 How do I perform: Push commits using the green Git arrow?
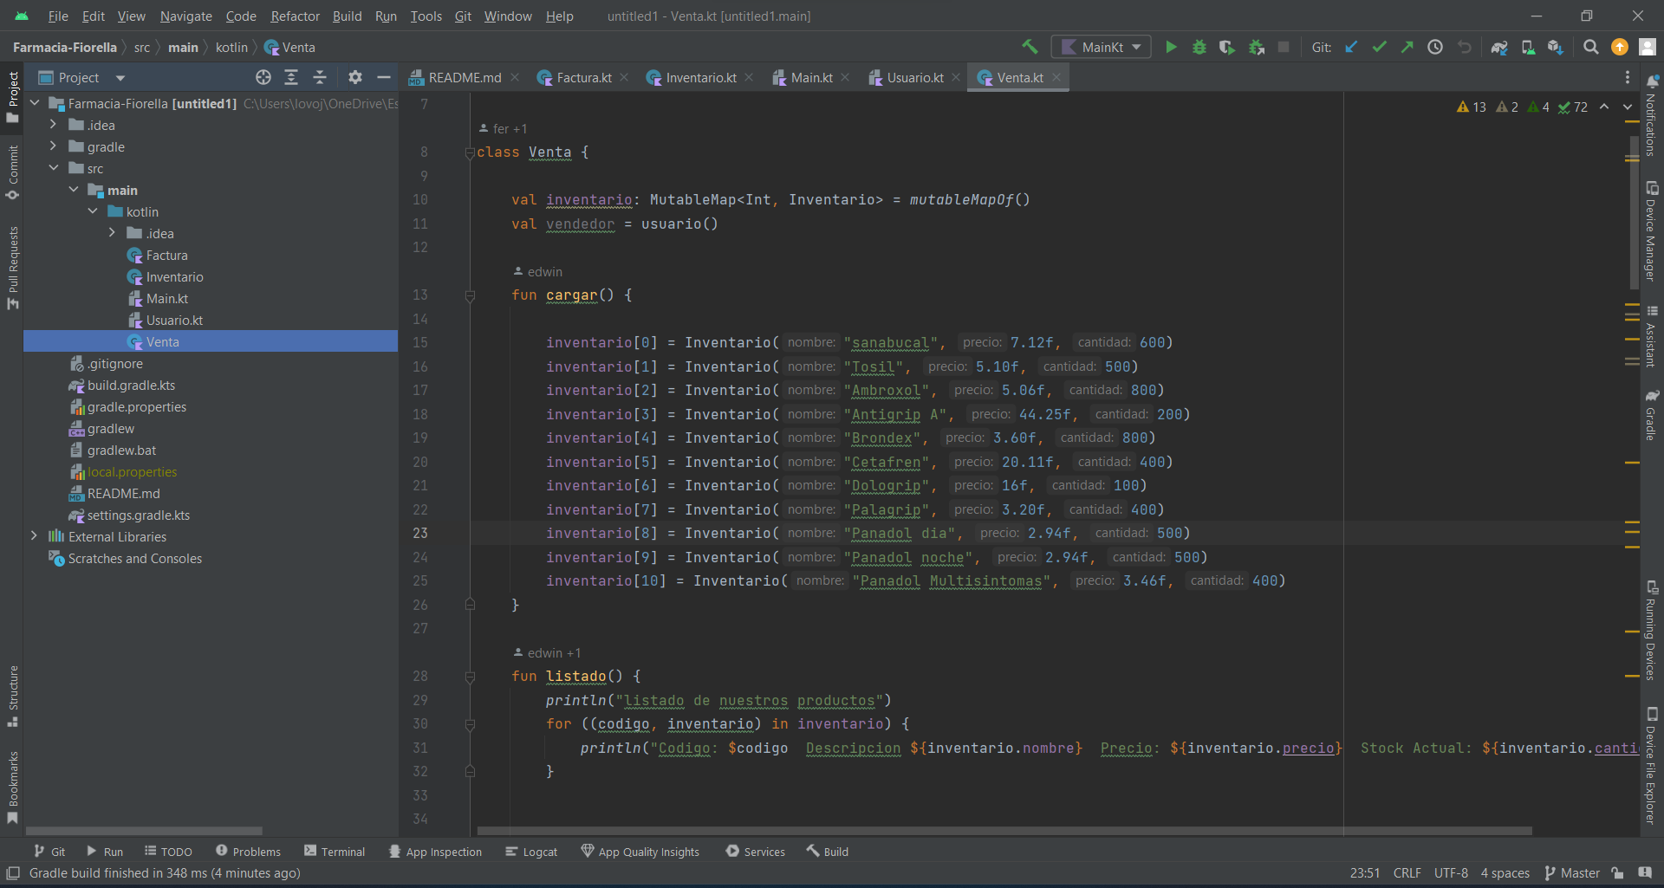[x=1407, y=47]
